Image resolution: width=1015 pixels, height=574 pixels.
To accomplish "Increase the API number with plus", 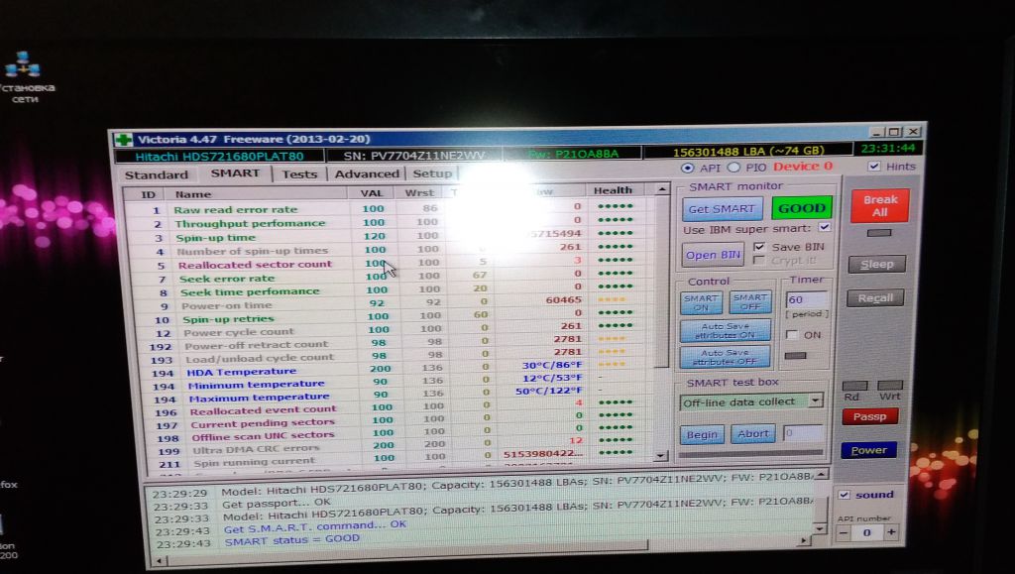I will (891, 532).
